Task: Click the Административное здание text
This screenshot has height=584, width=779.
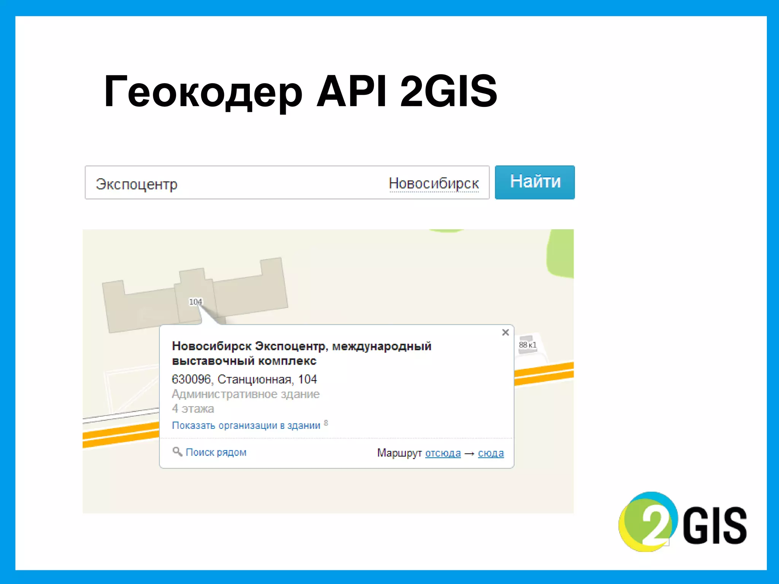Action: point(245,394)
